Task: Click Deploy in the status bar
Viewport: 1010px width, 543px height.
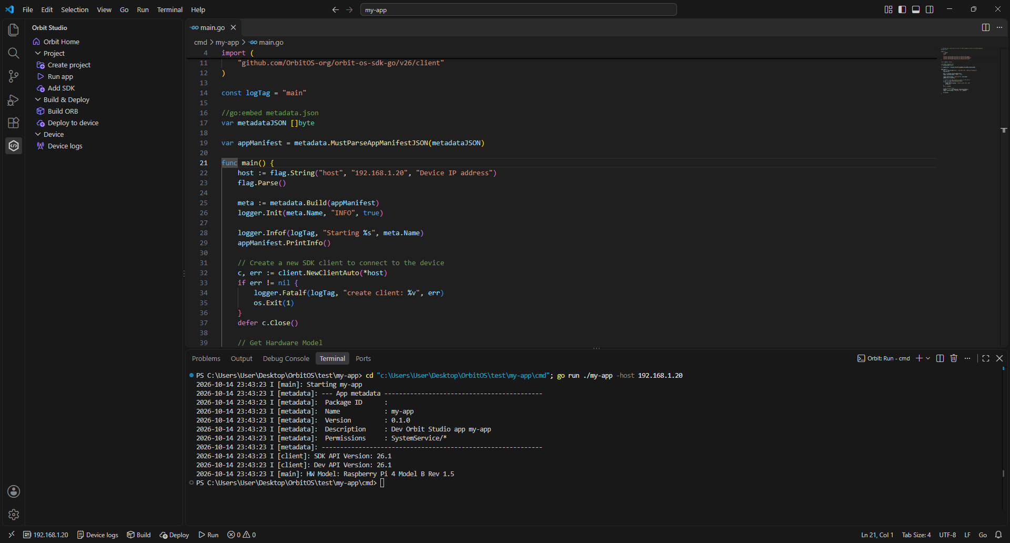Action: pyautogui.click(x=174, y=535)
